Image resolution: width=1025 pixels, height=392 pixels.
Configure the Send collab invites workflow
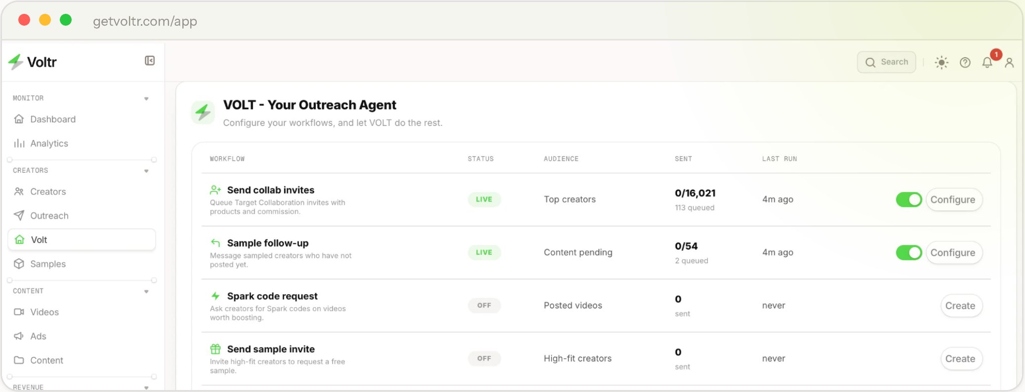[x=953, y=199]
